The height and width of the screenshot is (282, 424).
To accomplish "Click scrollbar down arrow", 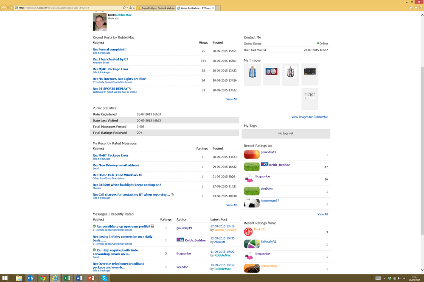I will pos(422,270).
